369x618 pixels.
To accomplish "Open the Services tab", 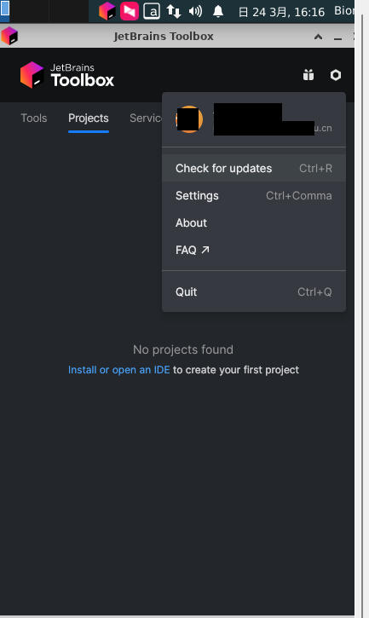I will [146, 118].
